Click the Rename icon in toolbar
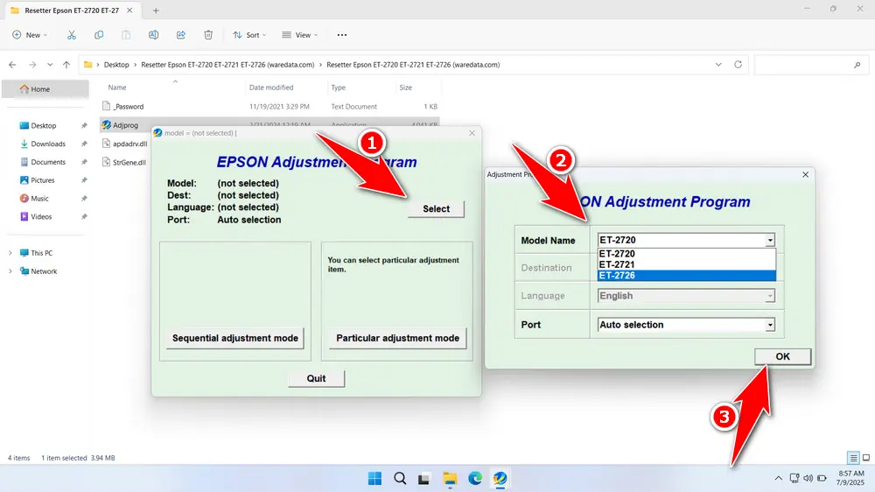Viewport: 875px width, 492px height. (x=153, y=35)
